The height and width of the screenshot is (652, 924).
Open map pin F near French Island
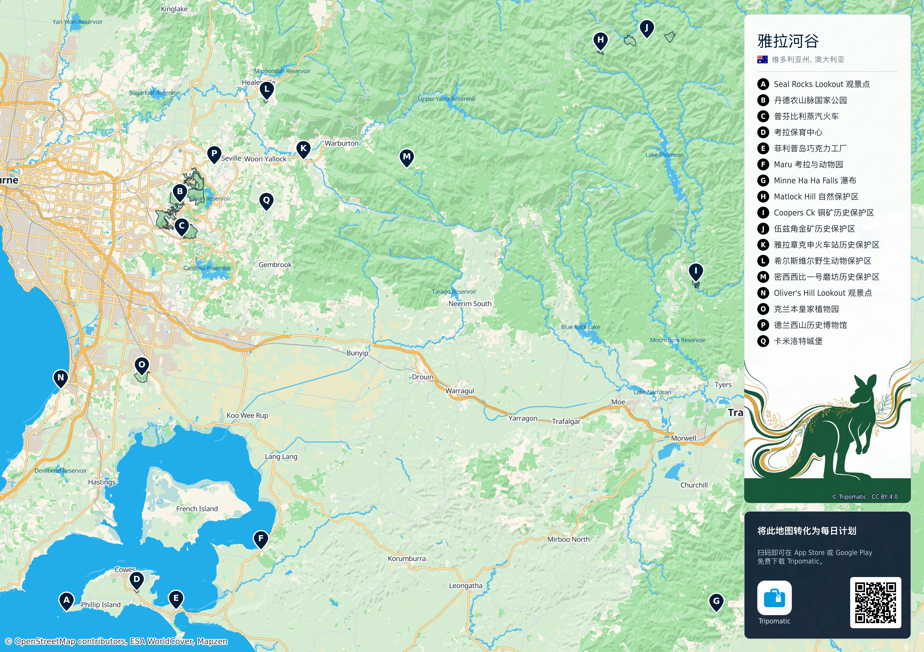click(x=261, y=539)
